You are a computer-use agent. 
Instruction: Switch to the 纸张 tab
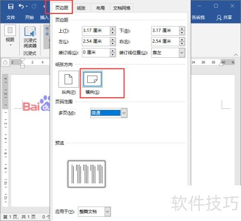coord(81,8)
